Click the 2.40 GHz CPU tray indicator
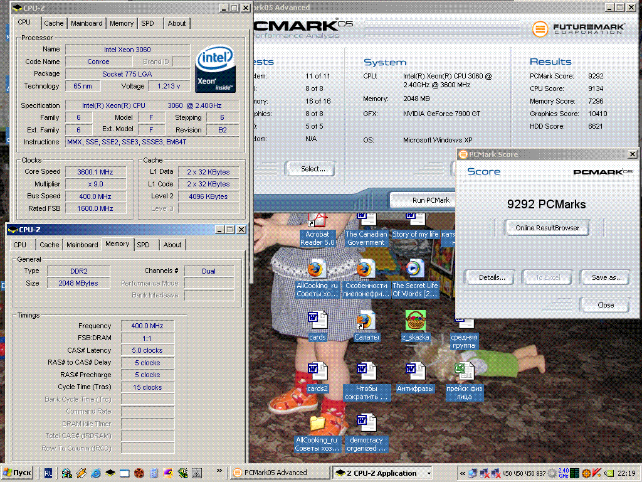 [x=564, y=473]
